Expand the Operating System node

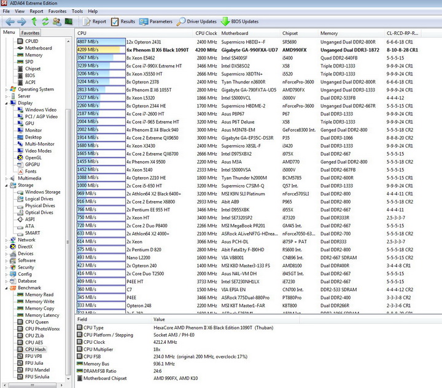6,89
